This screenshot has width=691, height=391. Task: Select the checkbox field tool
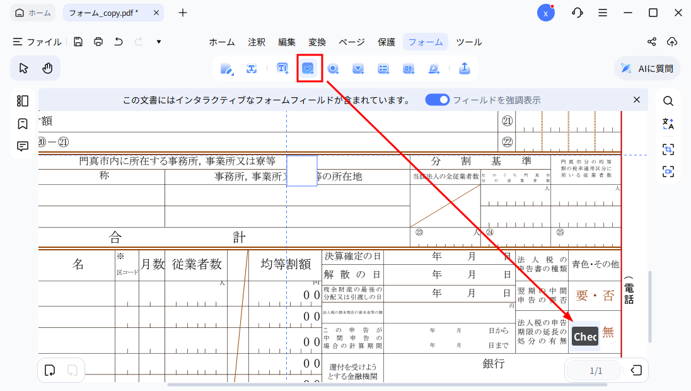point(308,69)
